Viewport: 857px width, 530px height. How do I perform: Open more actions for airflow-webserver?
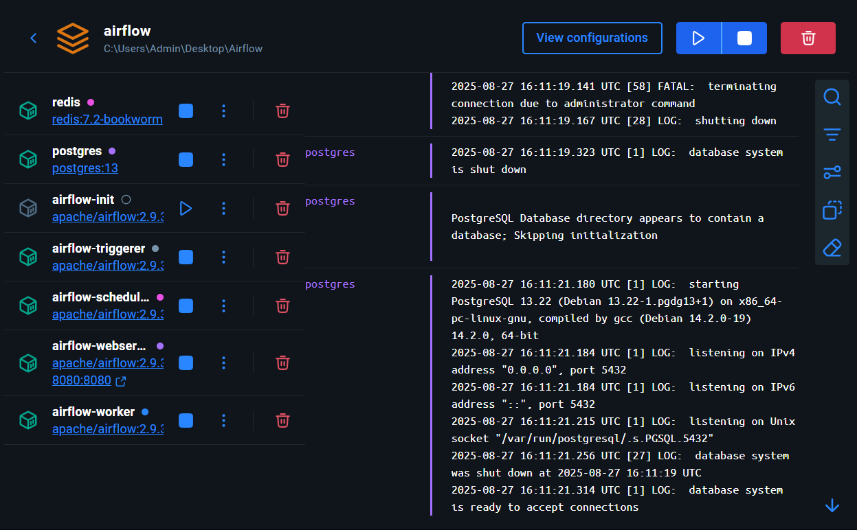[x=223, y=362]
